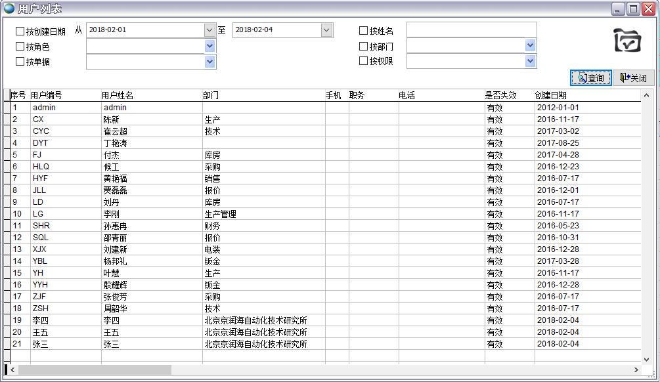Screen dimensions: 660x382
Task: Sort by 创建日期 column header
Action: click(550, 95)
